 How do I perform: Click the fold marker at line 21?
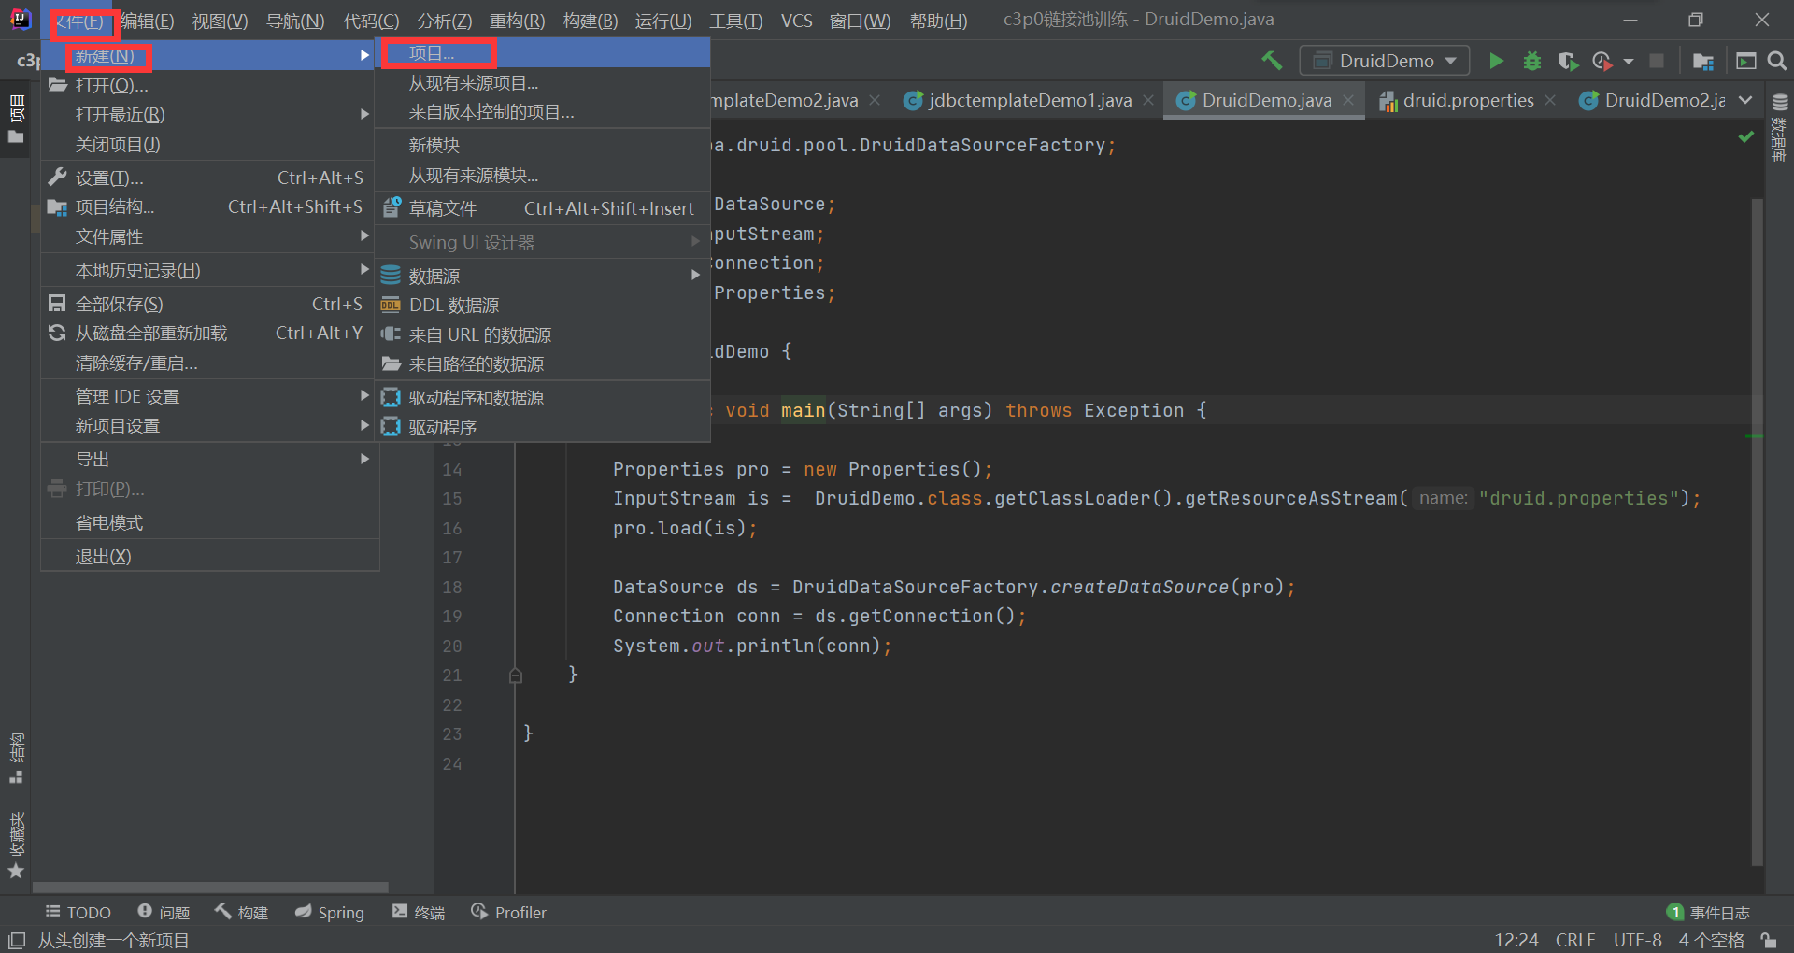pos(515,676)
